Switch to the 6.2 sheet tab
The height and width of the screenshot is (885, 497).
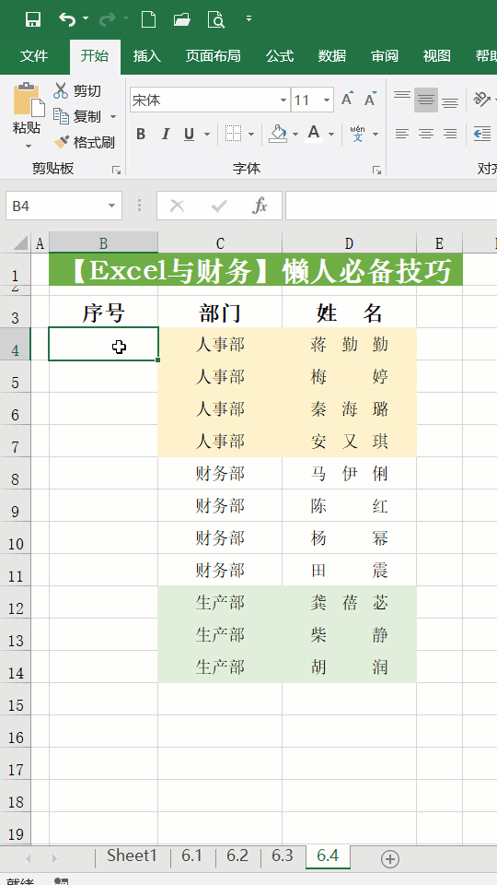(x=237, y=855)
